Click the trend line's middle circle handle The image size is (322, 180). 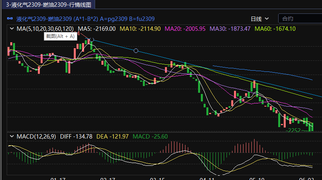[x=136, y=51]
